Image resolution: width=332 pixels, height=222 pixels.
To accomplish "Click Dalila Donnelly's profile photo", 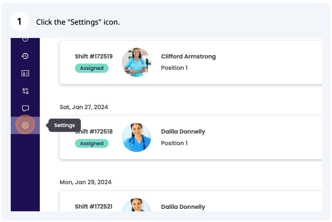I will pyautogui.click(x=136, y=138).
